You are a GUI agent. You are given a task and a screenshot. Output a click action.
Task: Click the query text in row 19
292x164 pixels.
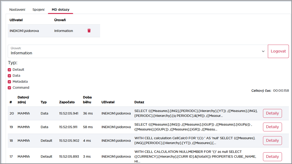click(x=193, y=127)
